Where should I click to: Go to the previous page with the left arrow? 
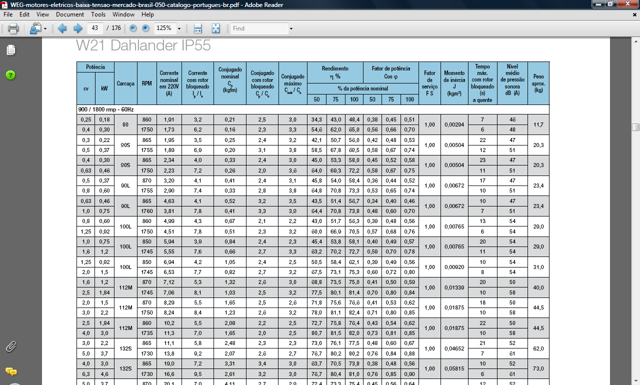click(x=62, y=28)
